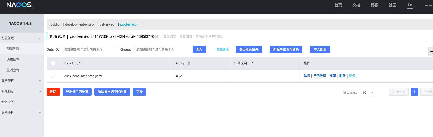Click 删除 link in the table row

[342, 76]
